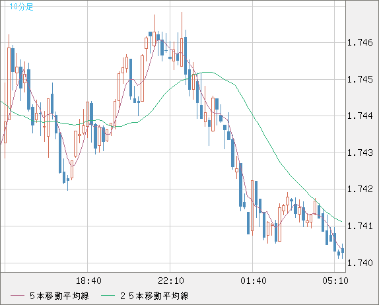Click the 01:40 time axis label
This screenshot has height=305, width=379.
[x=254, y=281]
